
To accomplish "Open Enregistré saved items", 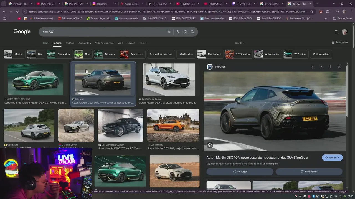I will point(339,43).
